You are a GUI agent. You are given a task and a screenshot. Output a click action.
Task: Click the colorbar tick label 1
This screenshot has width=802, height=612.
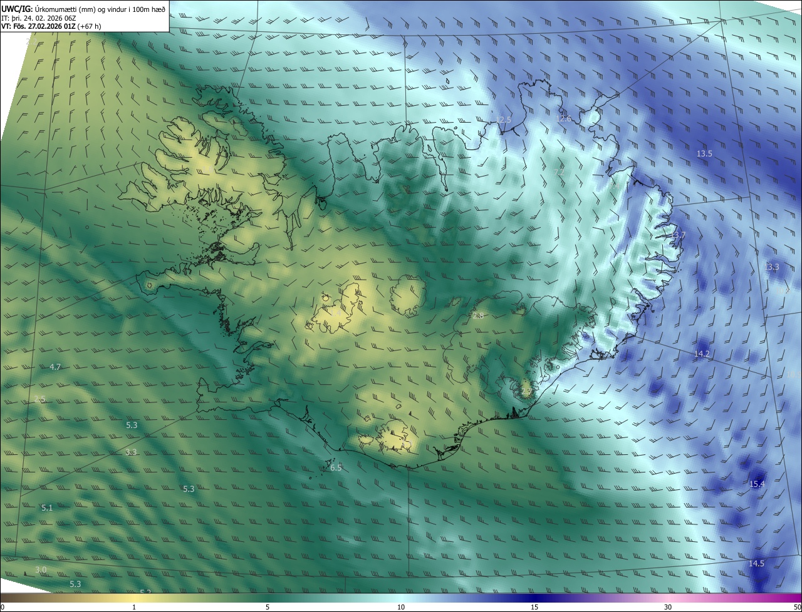[134, 608]
